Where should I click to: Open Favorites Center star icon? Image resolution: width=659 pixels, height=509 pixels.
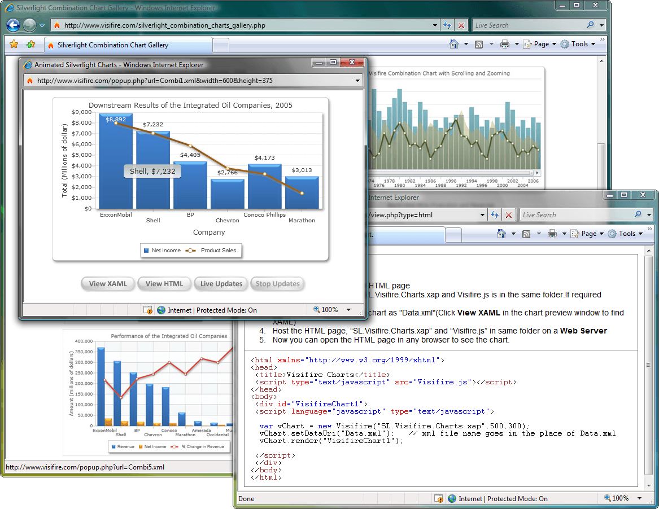coord(14,44)
